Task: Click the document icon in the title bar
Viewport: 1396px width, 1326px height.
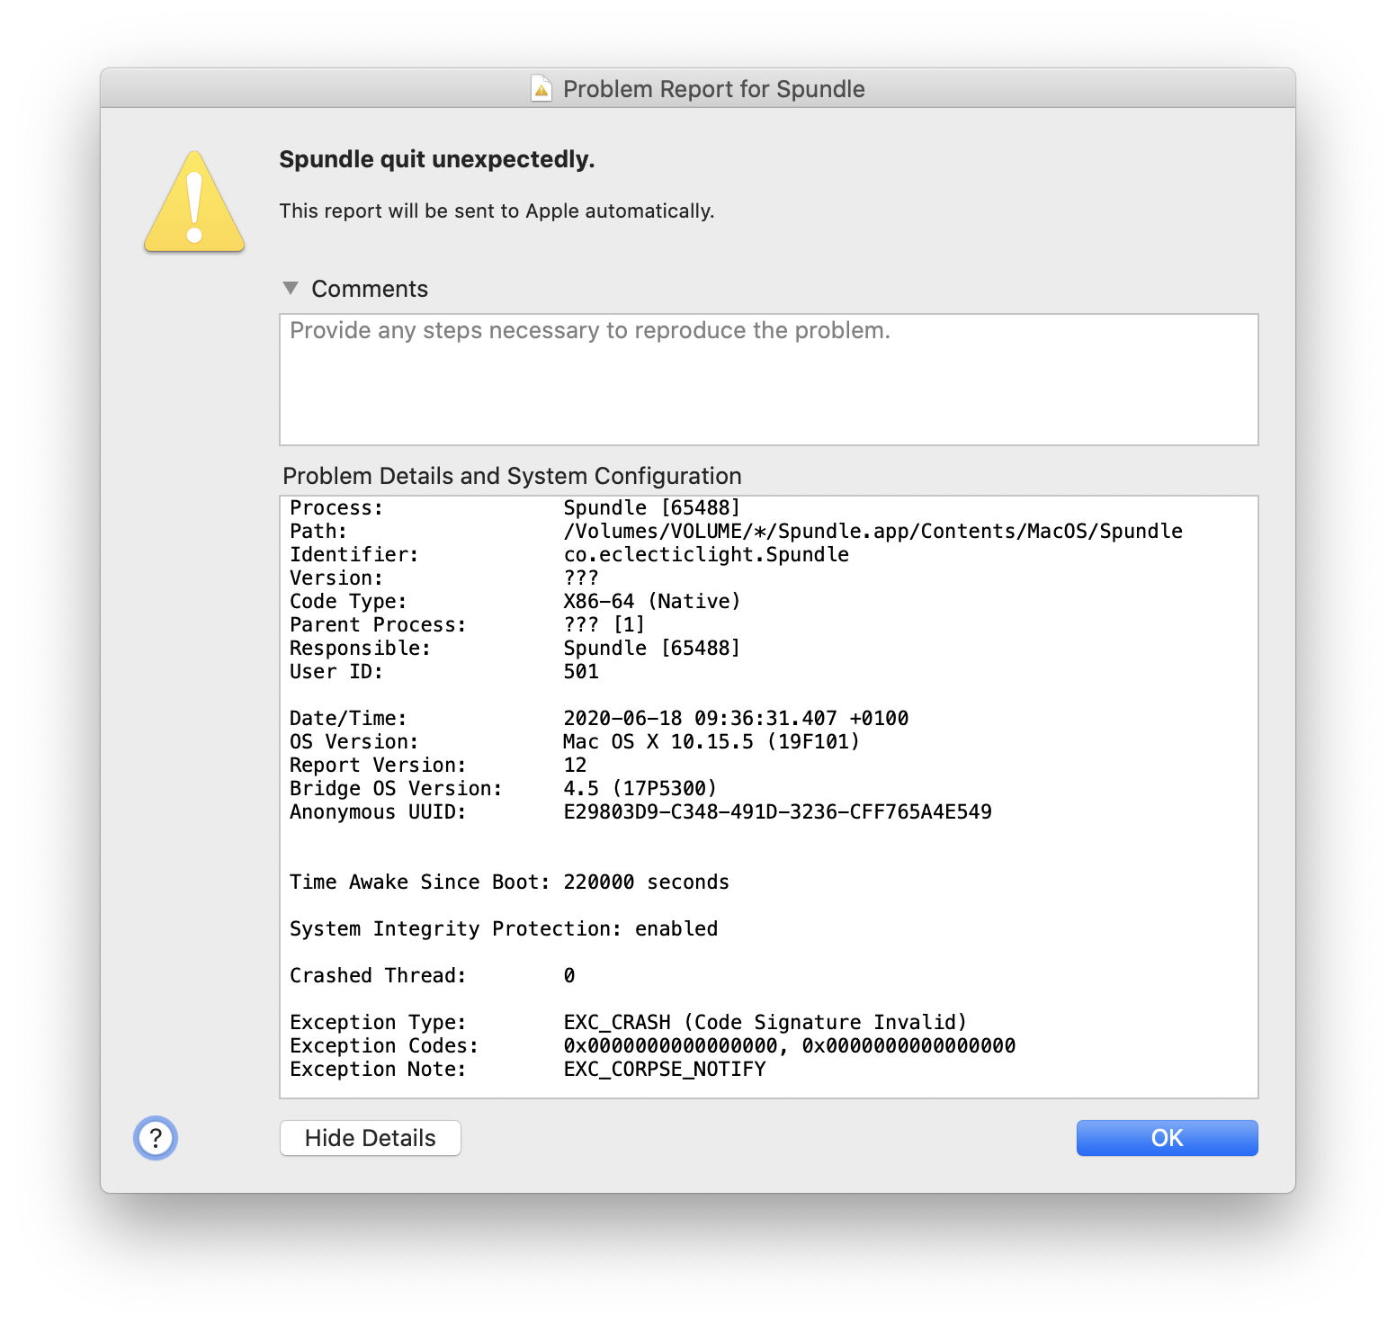Action: tap(541, 89)
